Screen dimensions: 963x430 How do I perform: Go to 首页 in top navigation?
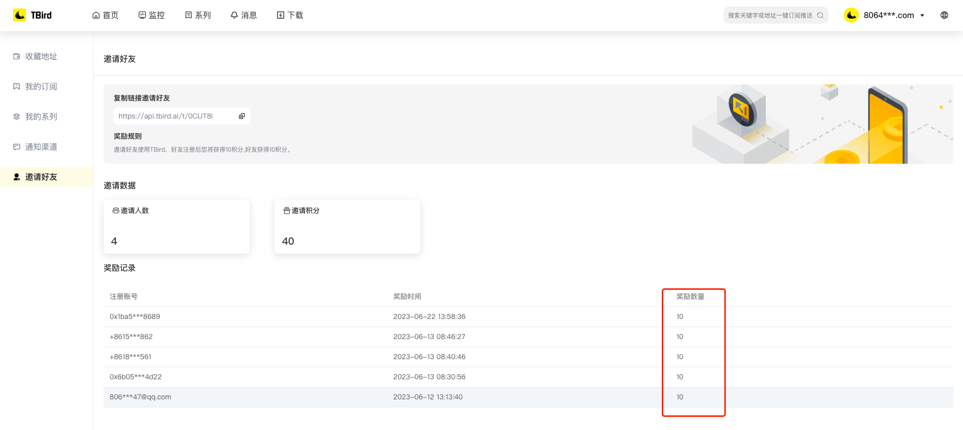(106, 15)
